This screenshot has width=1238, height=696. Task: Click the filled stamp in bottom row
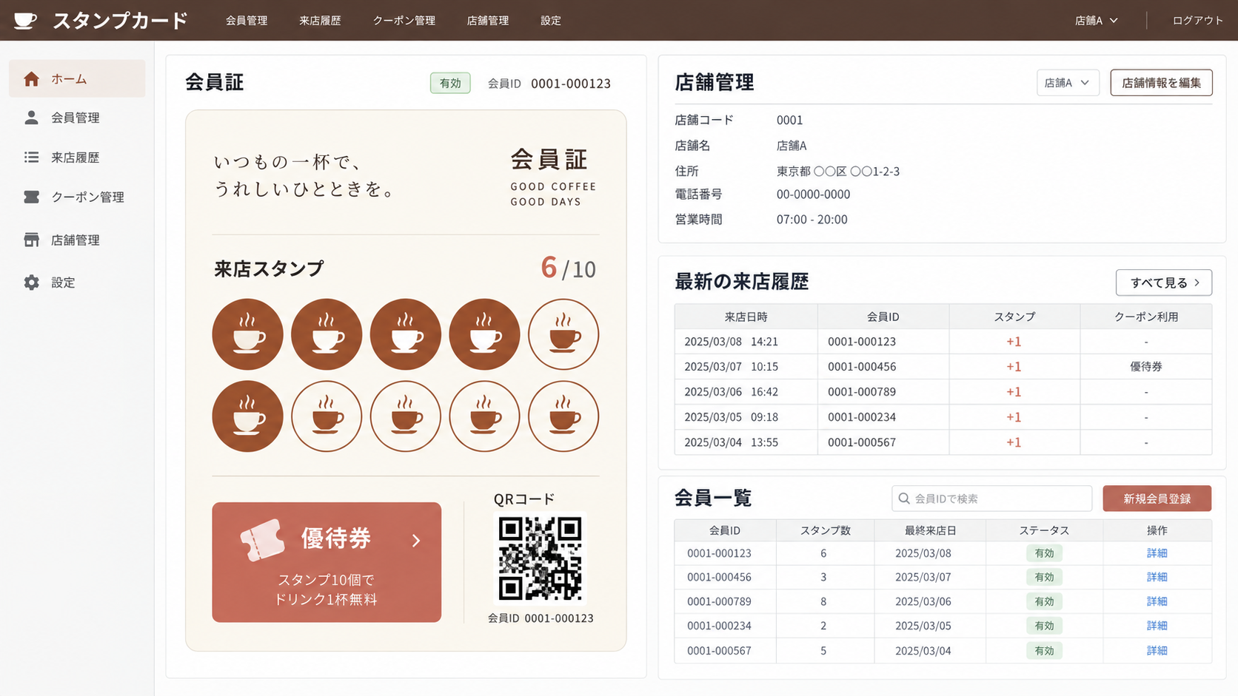click(247, 416)
